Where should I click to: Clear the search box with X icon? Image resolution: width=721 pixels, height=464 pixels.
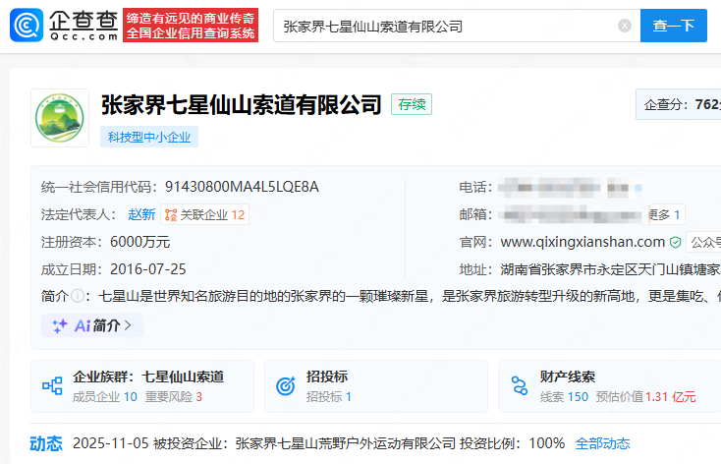point(625,26)
